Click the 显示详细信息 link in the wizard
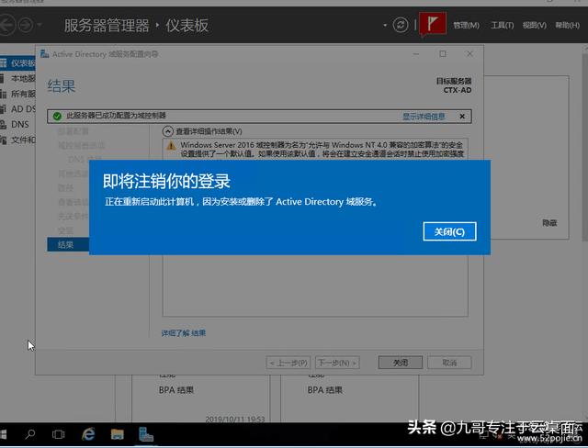This screenshot has height=448, width=588. [424, 117]
